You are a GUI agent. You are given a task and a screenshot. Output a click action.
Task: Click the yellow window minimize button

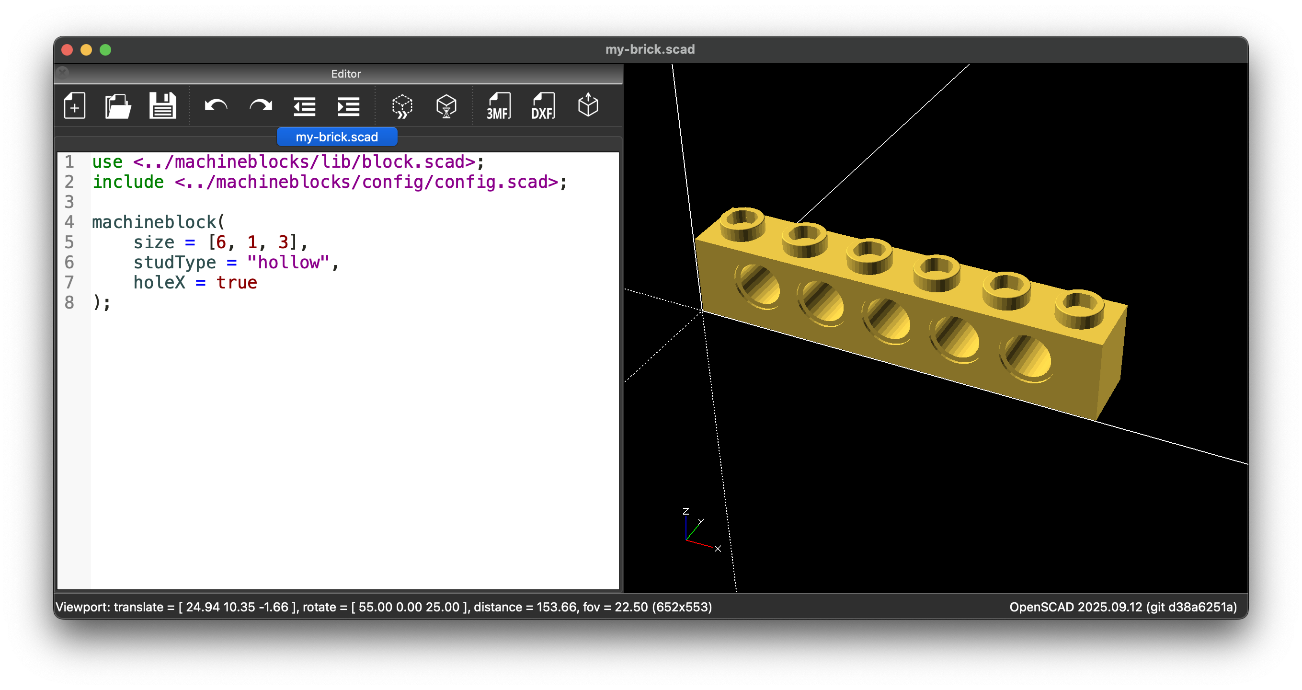pos(86,49)
